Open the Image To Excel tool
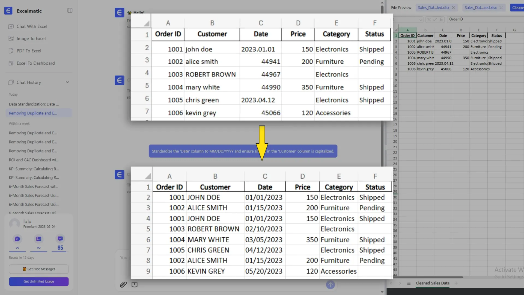This screenshot has height=295, width=524. click(x=31, y=39)
